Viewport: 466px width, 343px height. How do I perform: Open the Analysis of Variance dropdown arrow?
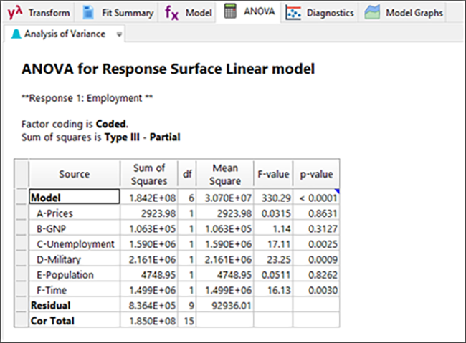click(x=119, y=34)
